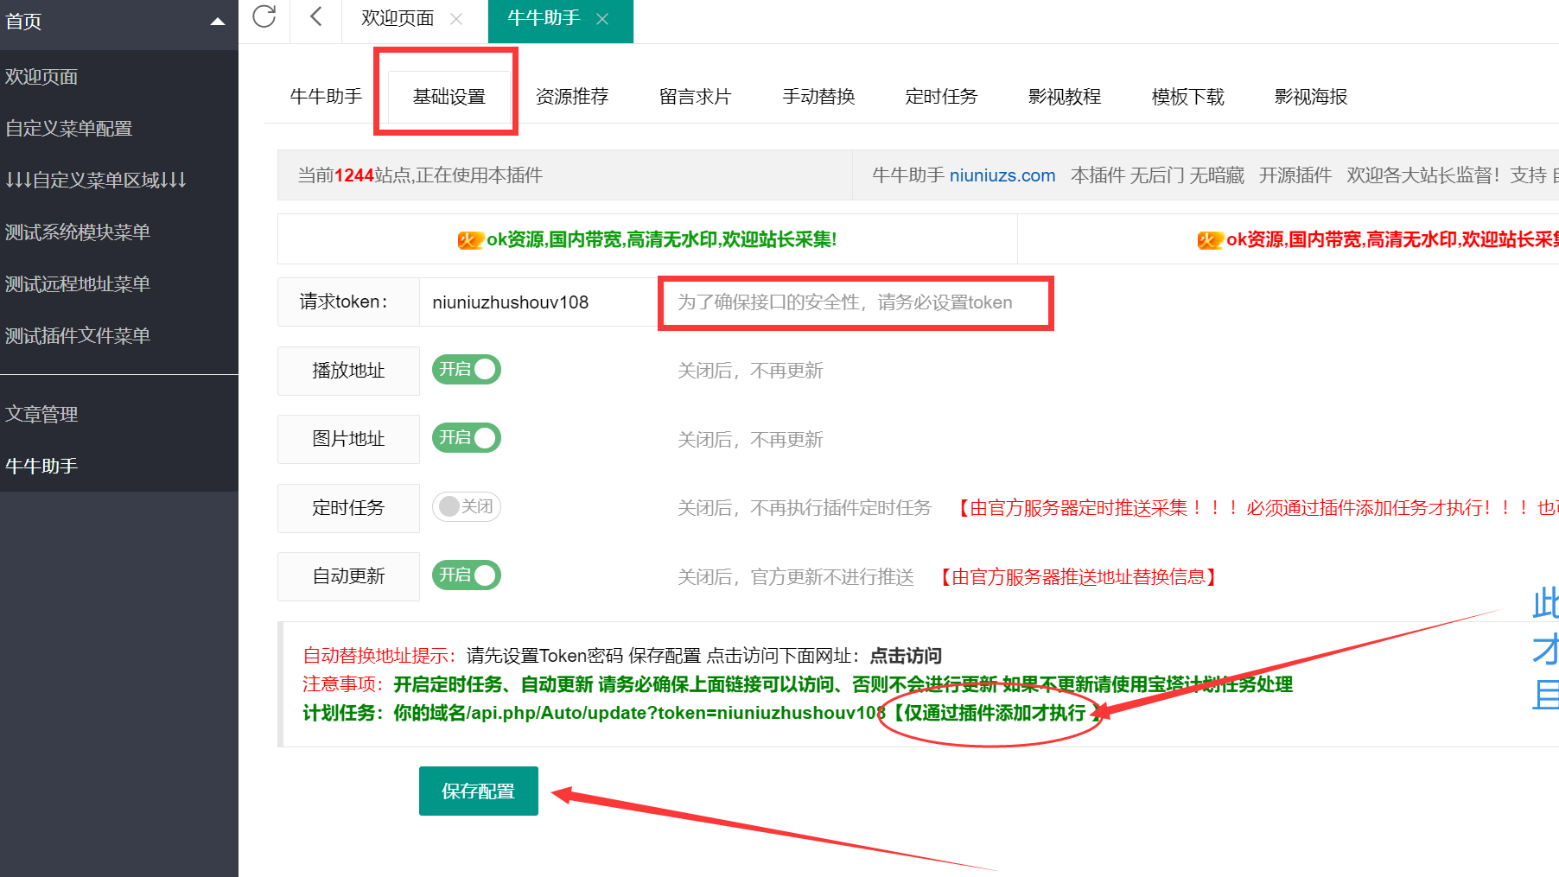Close the 牛牛助手 tab

602,19
